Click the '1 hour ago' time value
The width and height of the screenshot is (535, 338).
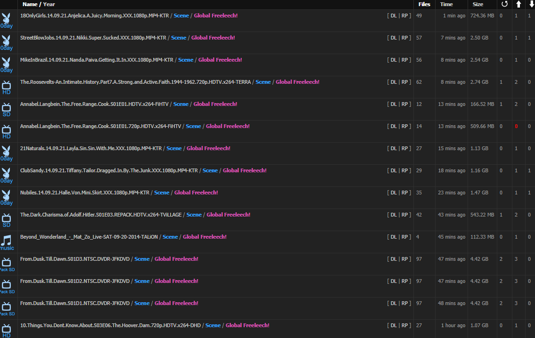coord(453,325)
